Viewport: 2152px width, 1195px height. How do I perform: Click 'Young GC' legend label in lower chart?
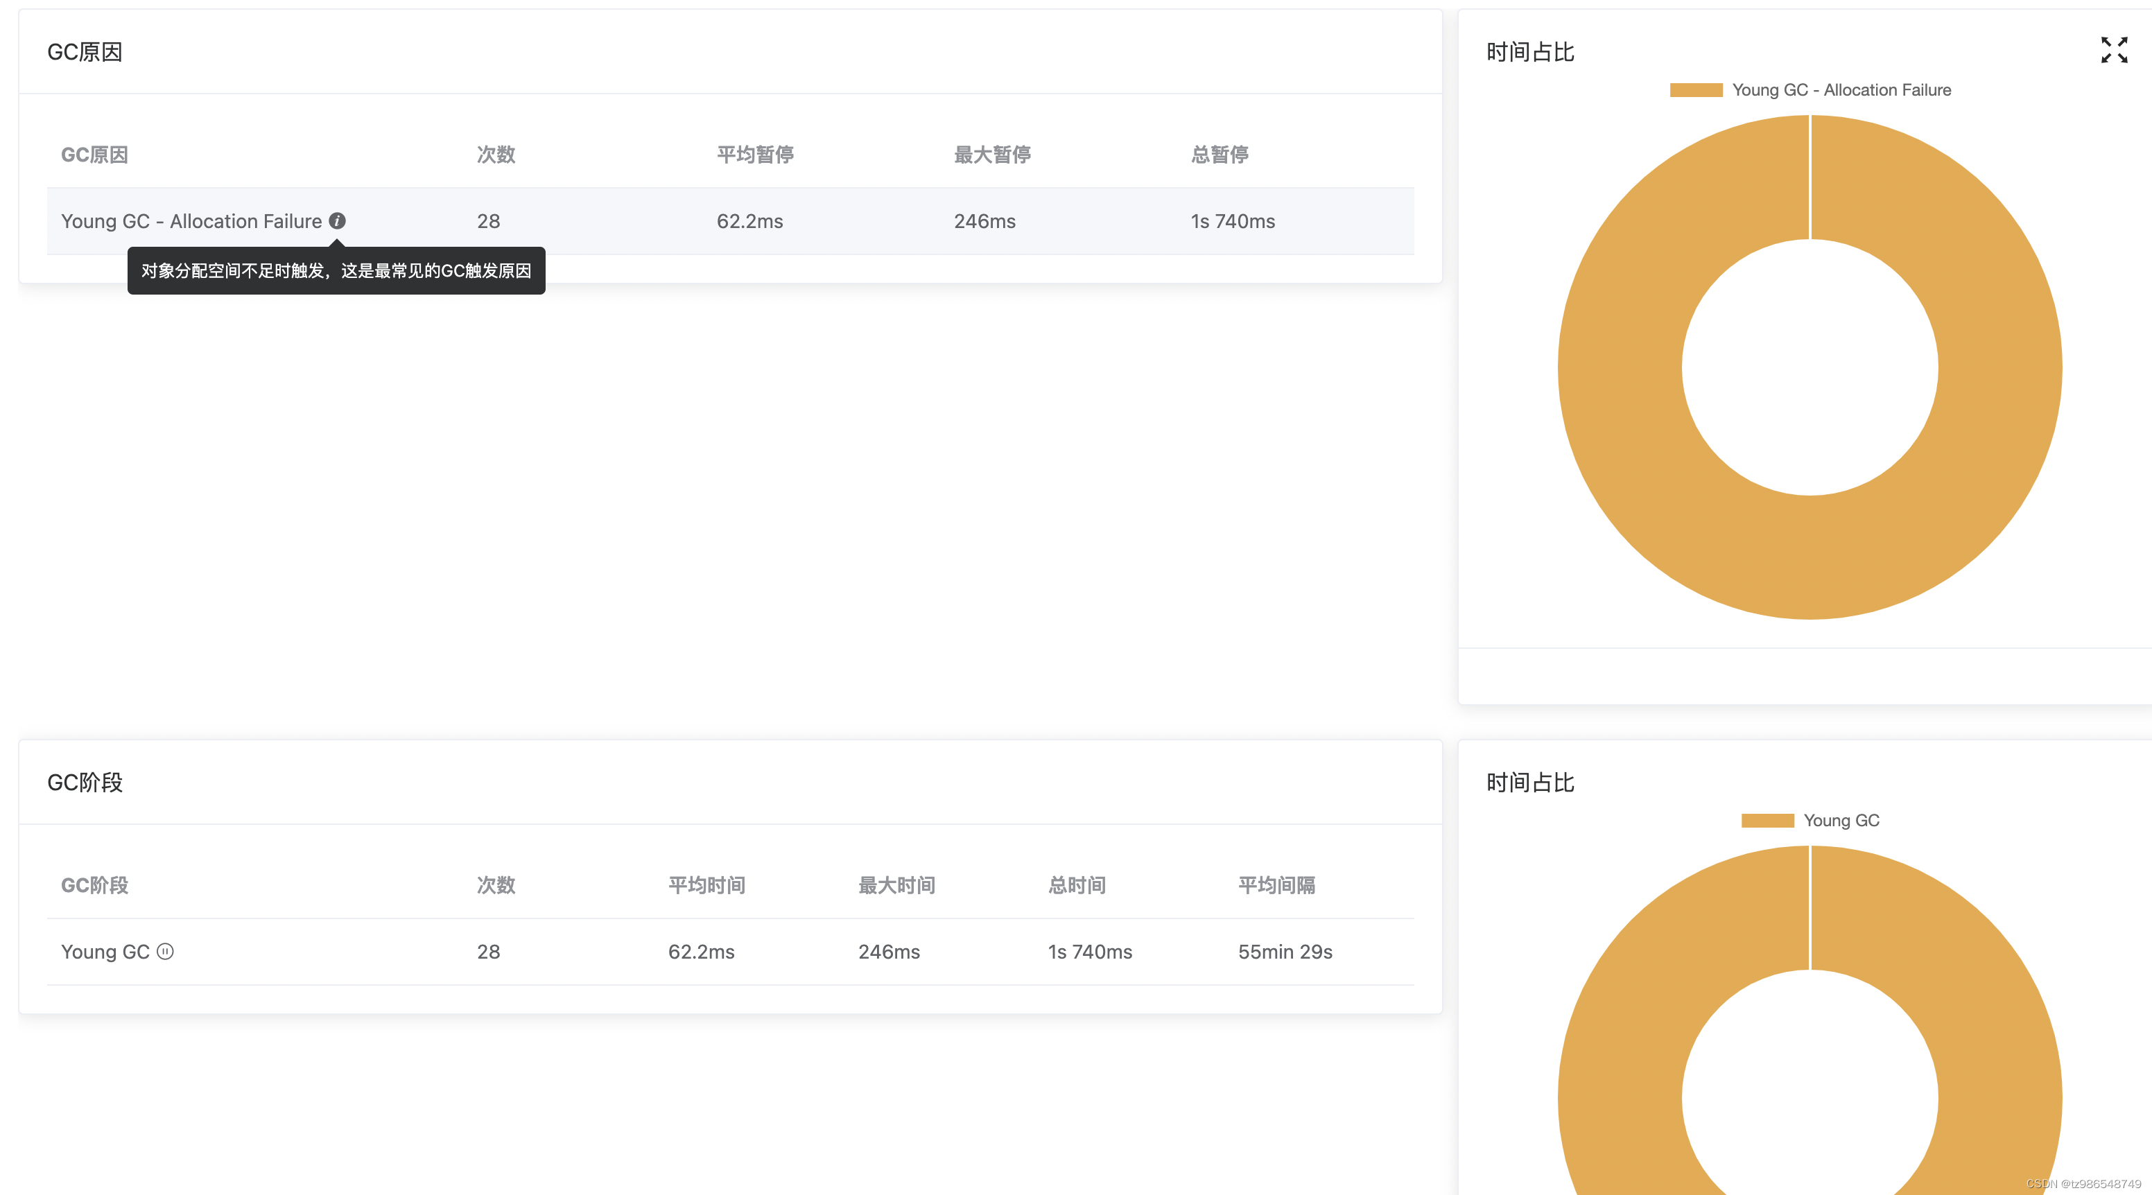(x=1842, y=821)
